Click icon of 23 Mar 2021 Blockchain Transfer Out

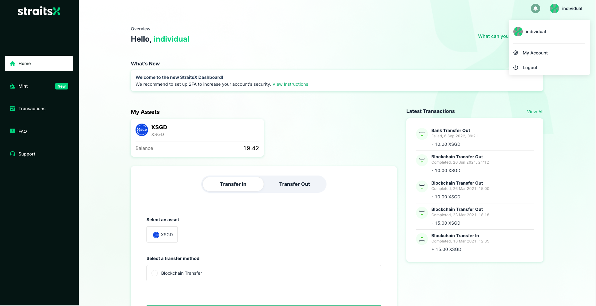point(422,213)
